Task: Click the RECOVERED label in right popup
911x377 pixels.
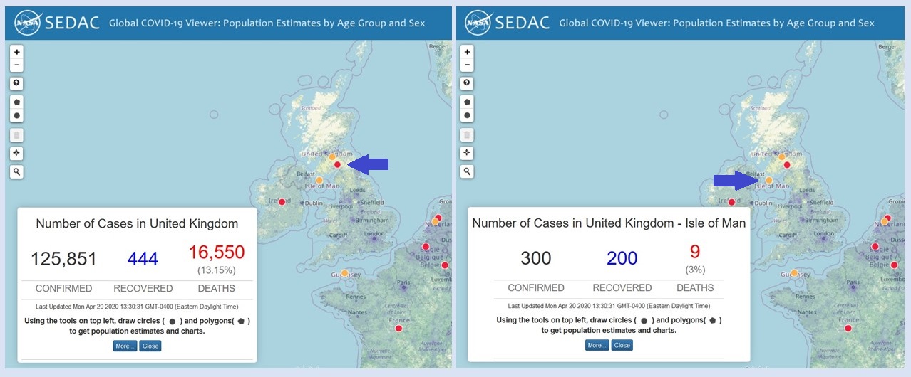Action: [622, 288]
